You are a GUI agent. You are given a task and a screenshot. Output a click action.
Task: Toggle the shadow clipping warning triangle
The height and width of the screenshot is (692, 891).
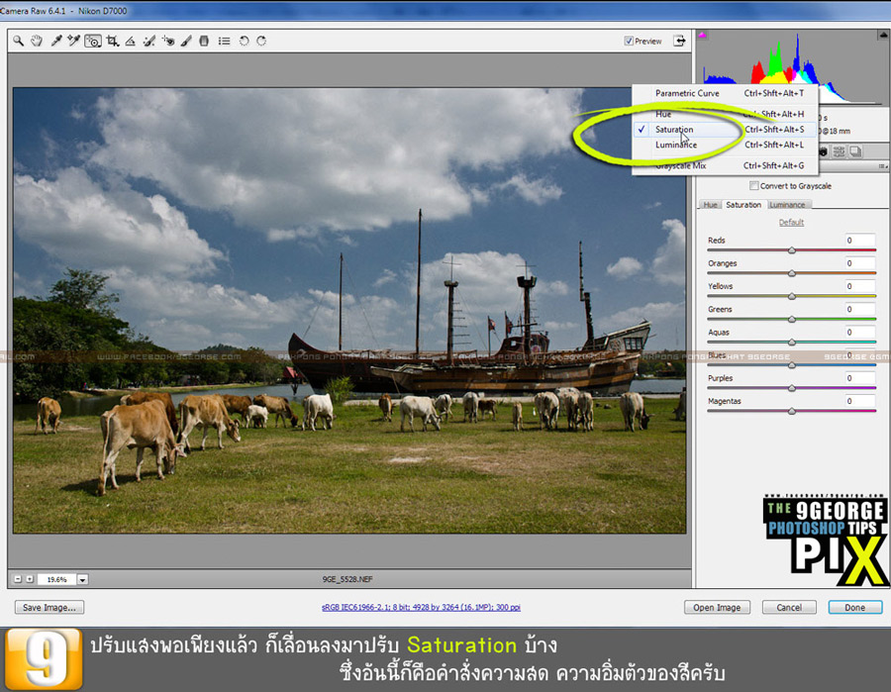pos(702,36)
